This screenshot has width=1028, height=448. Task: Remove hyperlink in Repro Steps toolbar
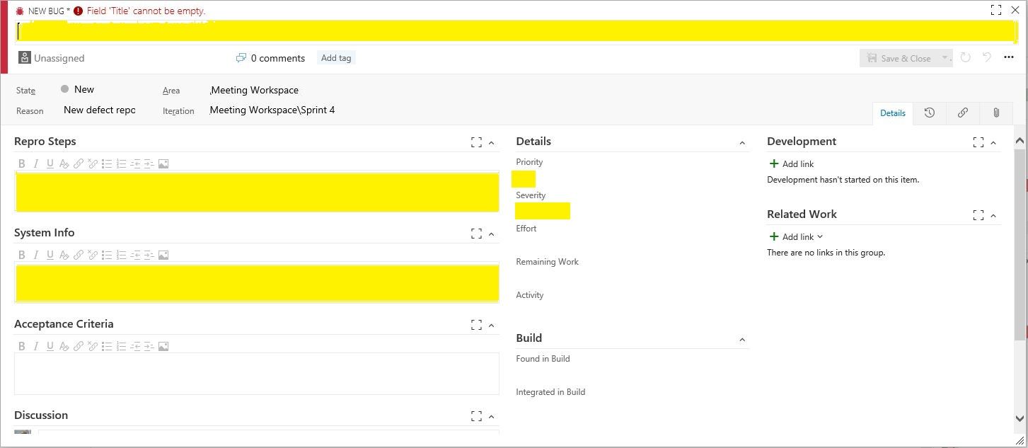(93, 163)
